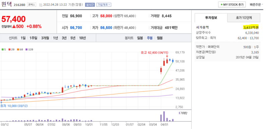This screenshot has width=268, height=129.
Task: Click the 전일 56,900 value
Action: pos(76,16)
